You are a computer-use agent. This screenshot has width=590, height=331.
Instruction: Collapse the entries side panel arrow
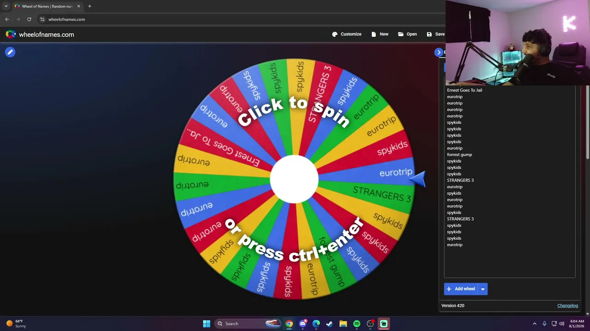[439, 52]
